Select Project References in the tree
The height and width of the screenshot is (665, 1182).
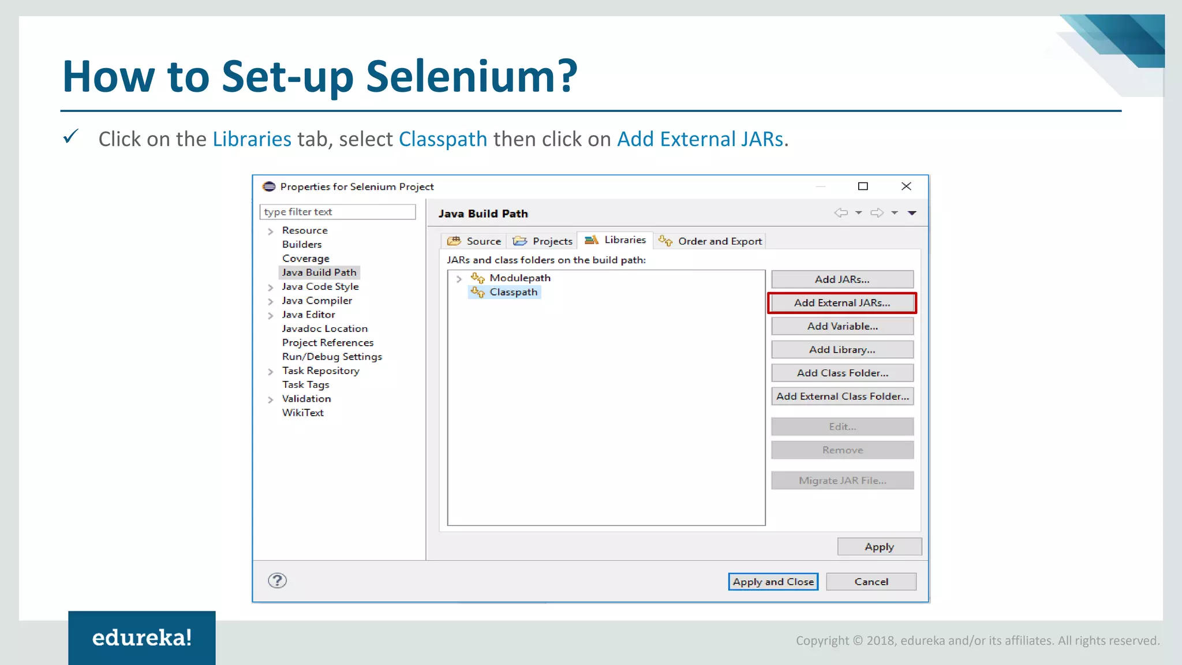click(x=328, y=342)
